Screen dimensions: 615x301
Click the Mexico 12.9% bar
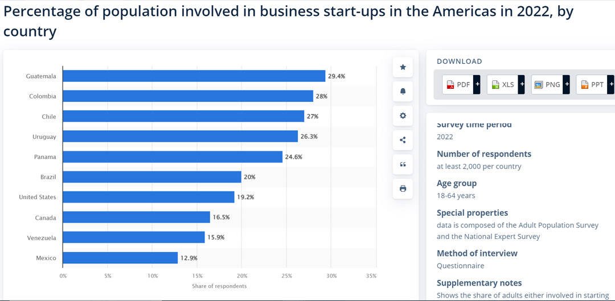click(x=120, y=258)
